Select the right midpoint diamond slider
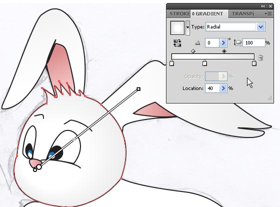This screenshot has height=207, width=280. (x=224, y=51)
